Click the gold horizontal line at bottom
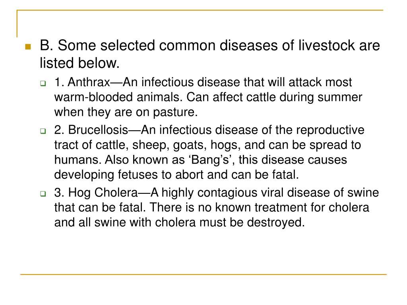The width and height of the screenshot is (407, 305). (x=203, y=274)
